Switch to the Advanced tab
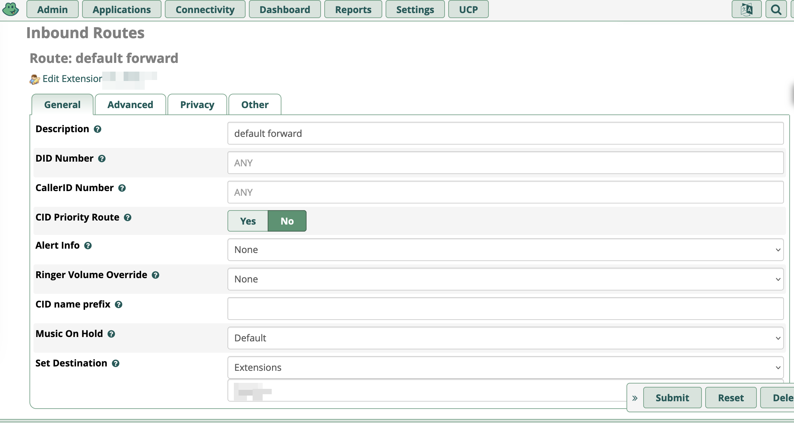794x423 pixels. point(130,104)
